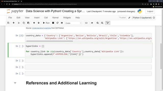Restart the kernel icon
Image resolution: width=163 pixels, height=91 pixels.
point(57,23)
